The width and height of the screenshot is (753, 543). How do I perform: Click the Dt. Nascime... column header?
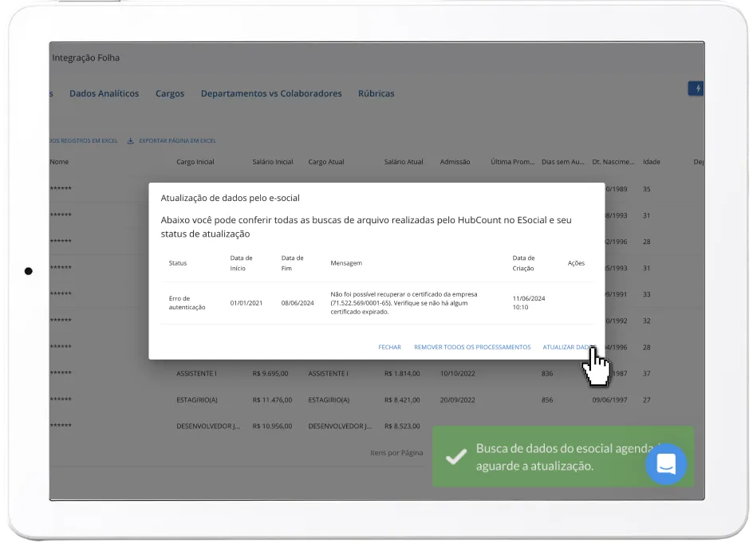tap(613, 162)
